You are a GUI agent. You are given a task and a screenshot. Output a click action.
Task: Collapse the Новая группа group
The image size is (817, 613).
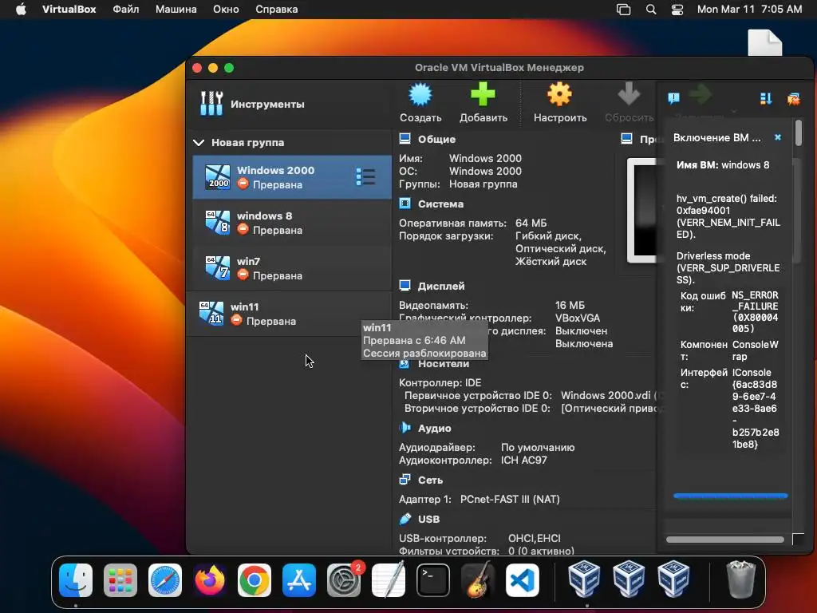(x=199, y=142)
